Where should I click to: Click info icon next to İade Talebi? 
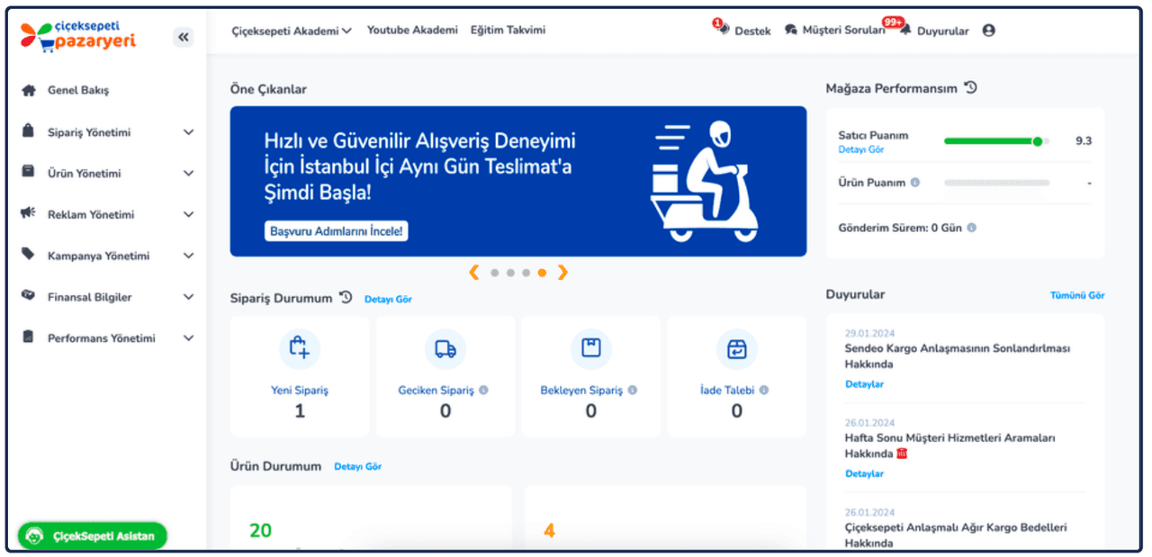coord(764,391)
